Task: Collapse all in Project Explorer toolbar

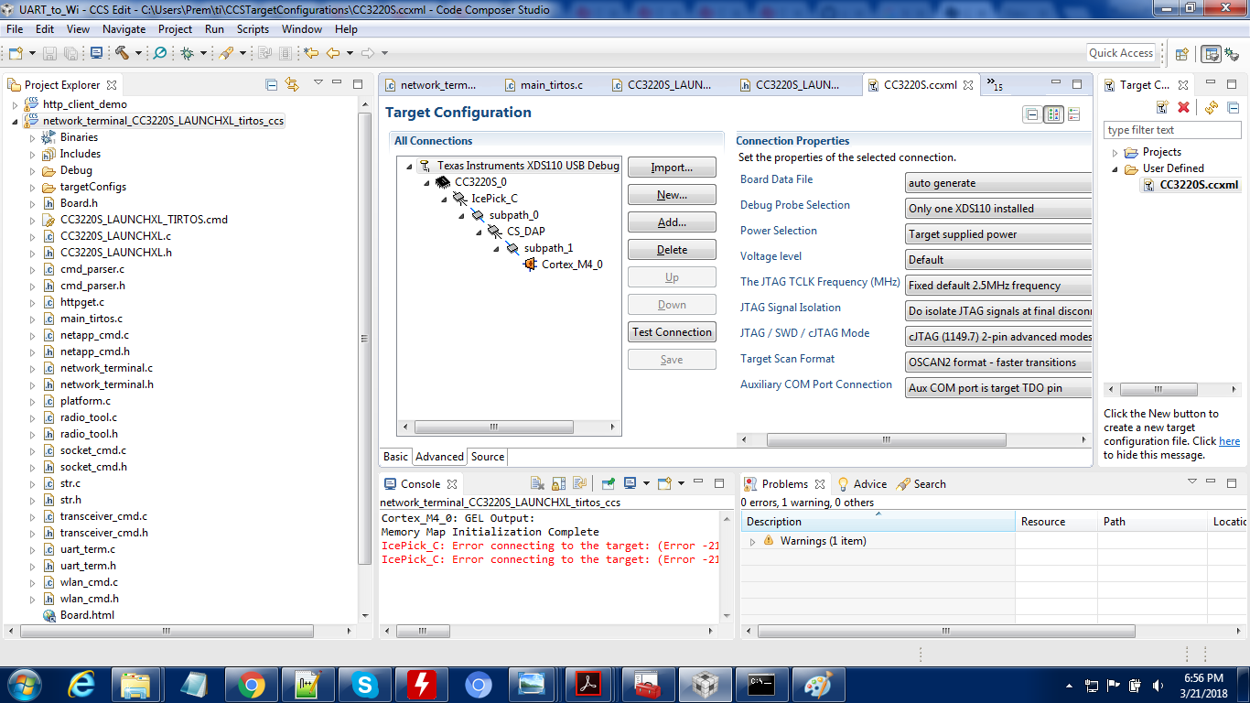Action: tap(272, 84)
